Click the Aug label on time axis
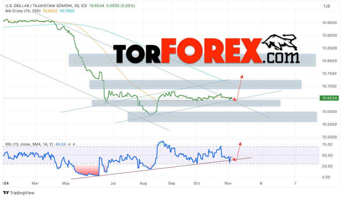Viewport: 343px width, 198px height. pos(143,183)
